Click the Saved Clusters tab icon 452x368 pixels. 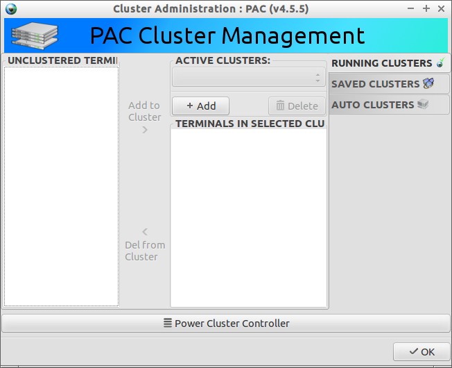point(428,83)
